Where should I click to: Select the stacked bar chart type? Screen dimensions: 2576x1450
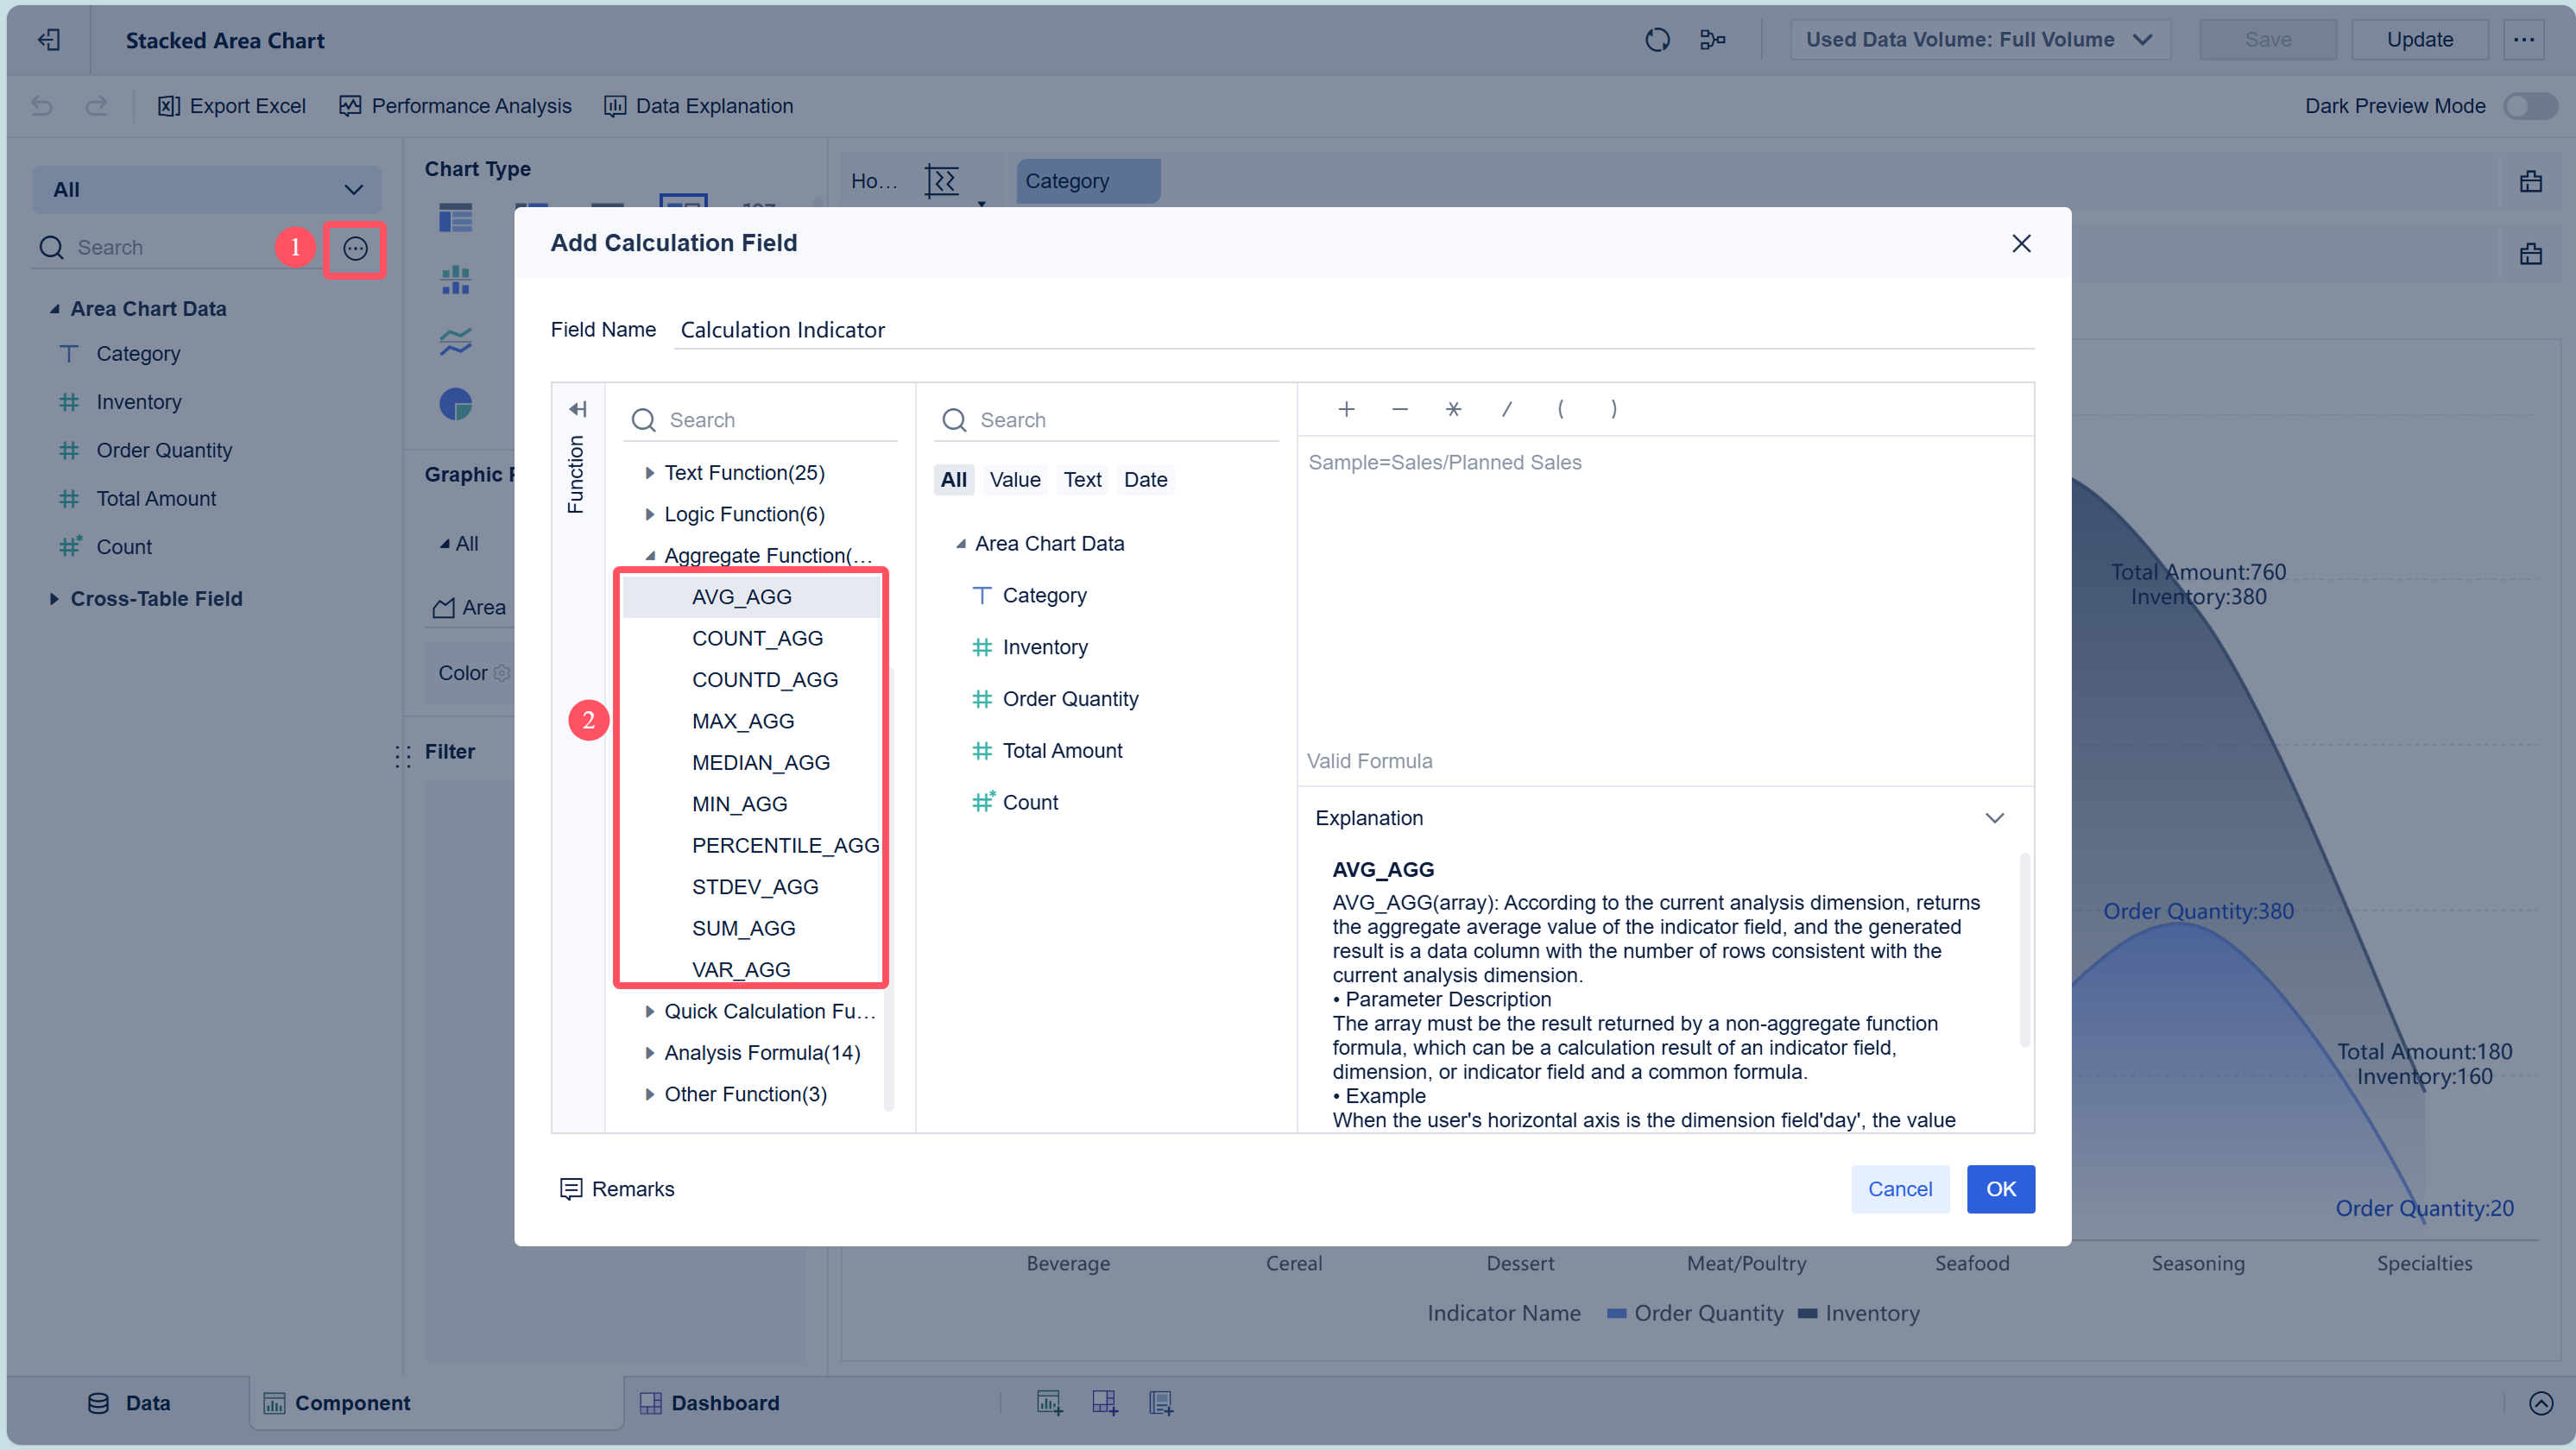pos(456,281)
